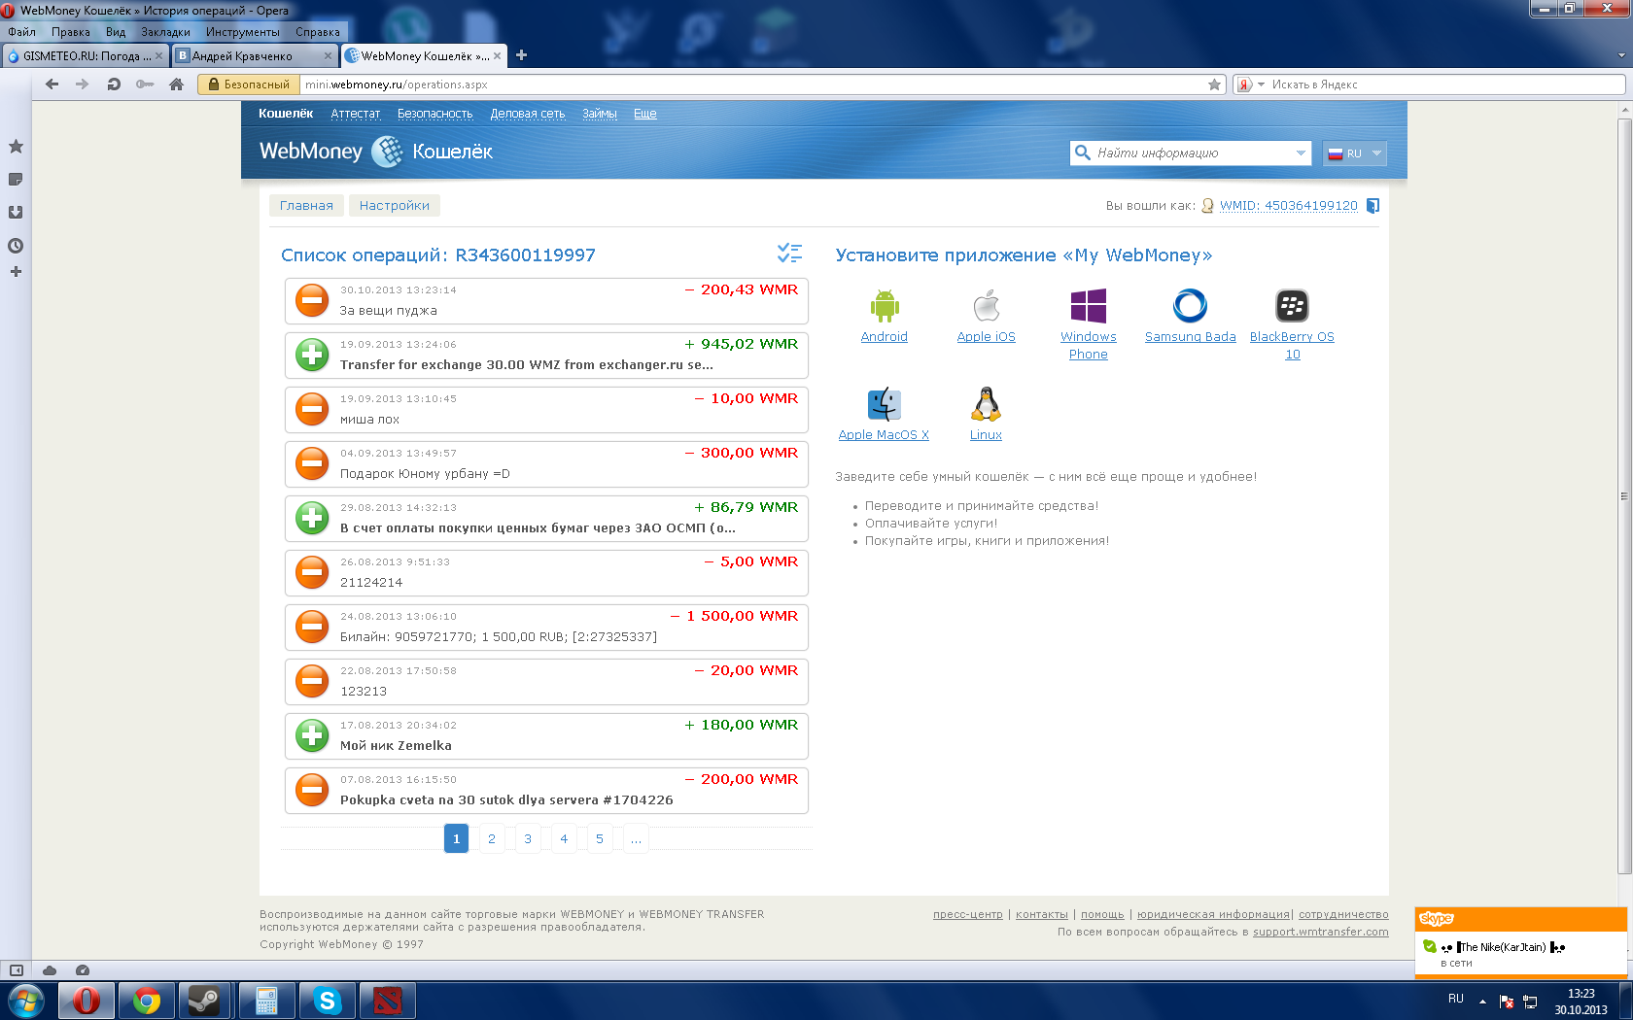Open the Закладки menu
1633x1020 pixels.
coord(165,32)
